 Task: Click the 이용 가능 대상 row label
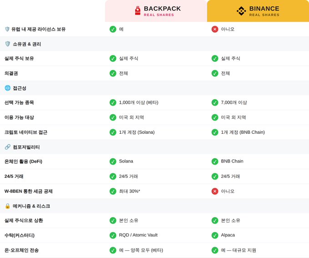point(19,117)
